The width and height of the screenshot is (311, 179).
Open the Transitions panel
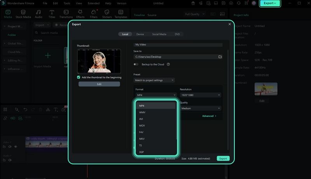click(66, 14)
